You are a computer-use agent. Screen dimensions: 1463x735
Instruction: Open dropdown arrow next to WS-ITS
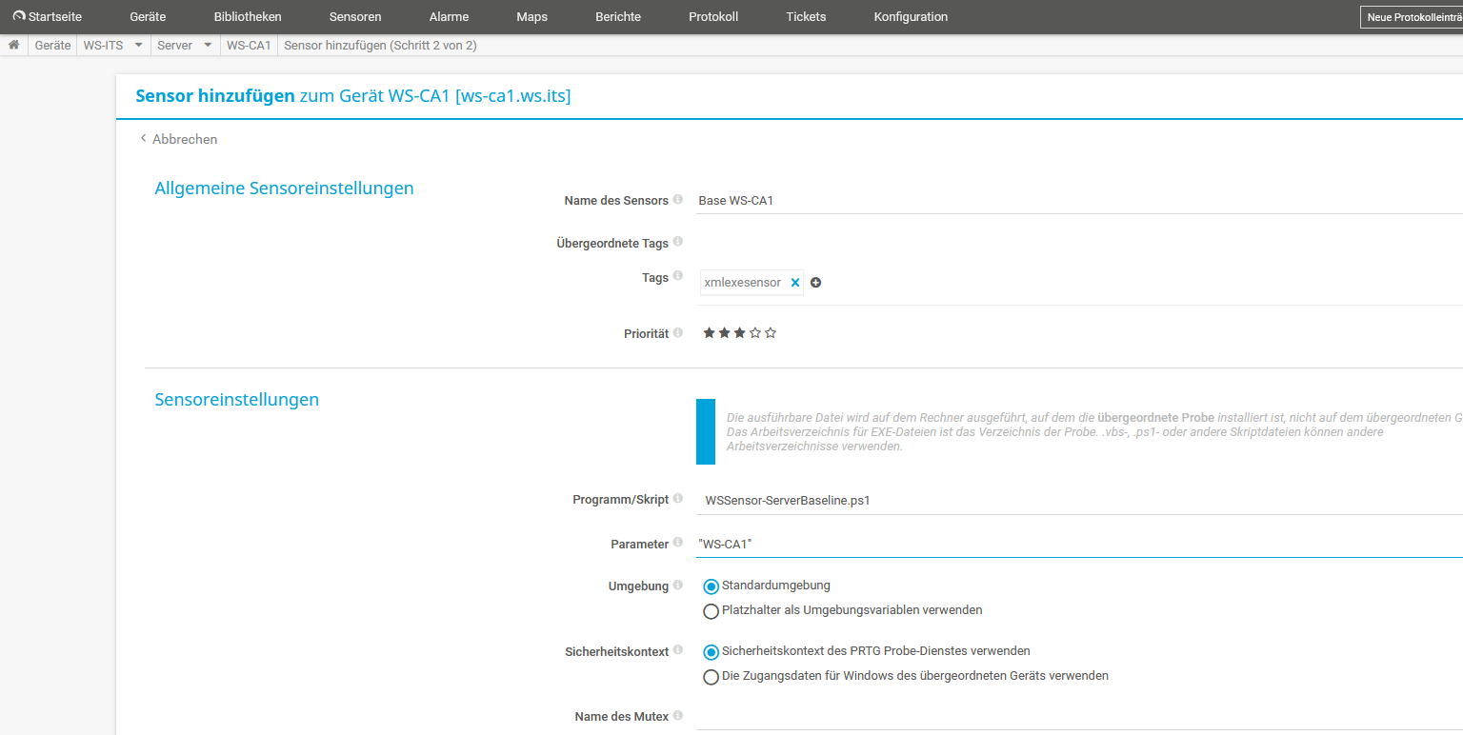click(138, 45)
